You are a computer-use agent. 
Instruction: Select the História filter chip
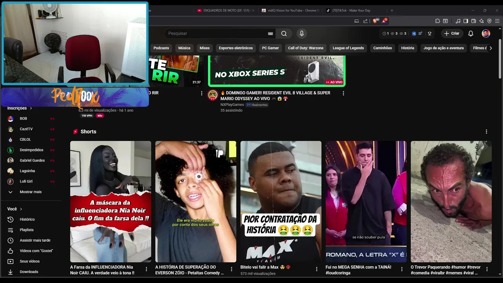408,48
